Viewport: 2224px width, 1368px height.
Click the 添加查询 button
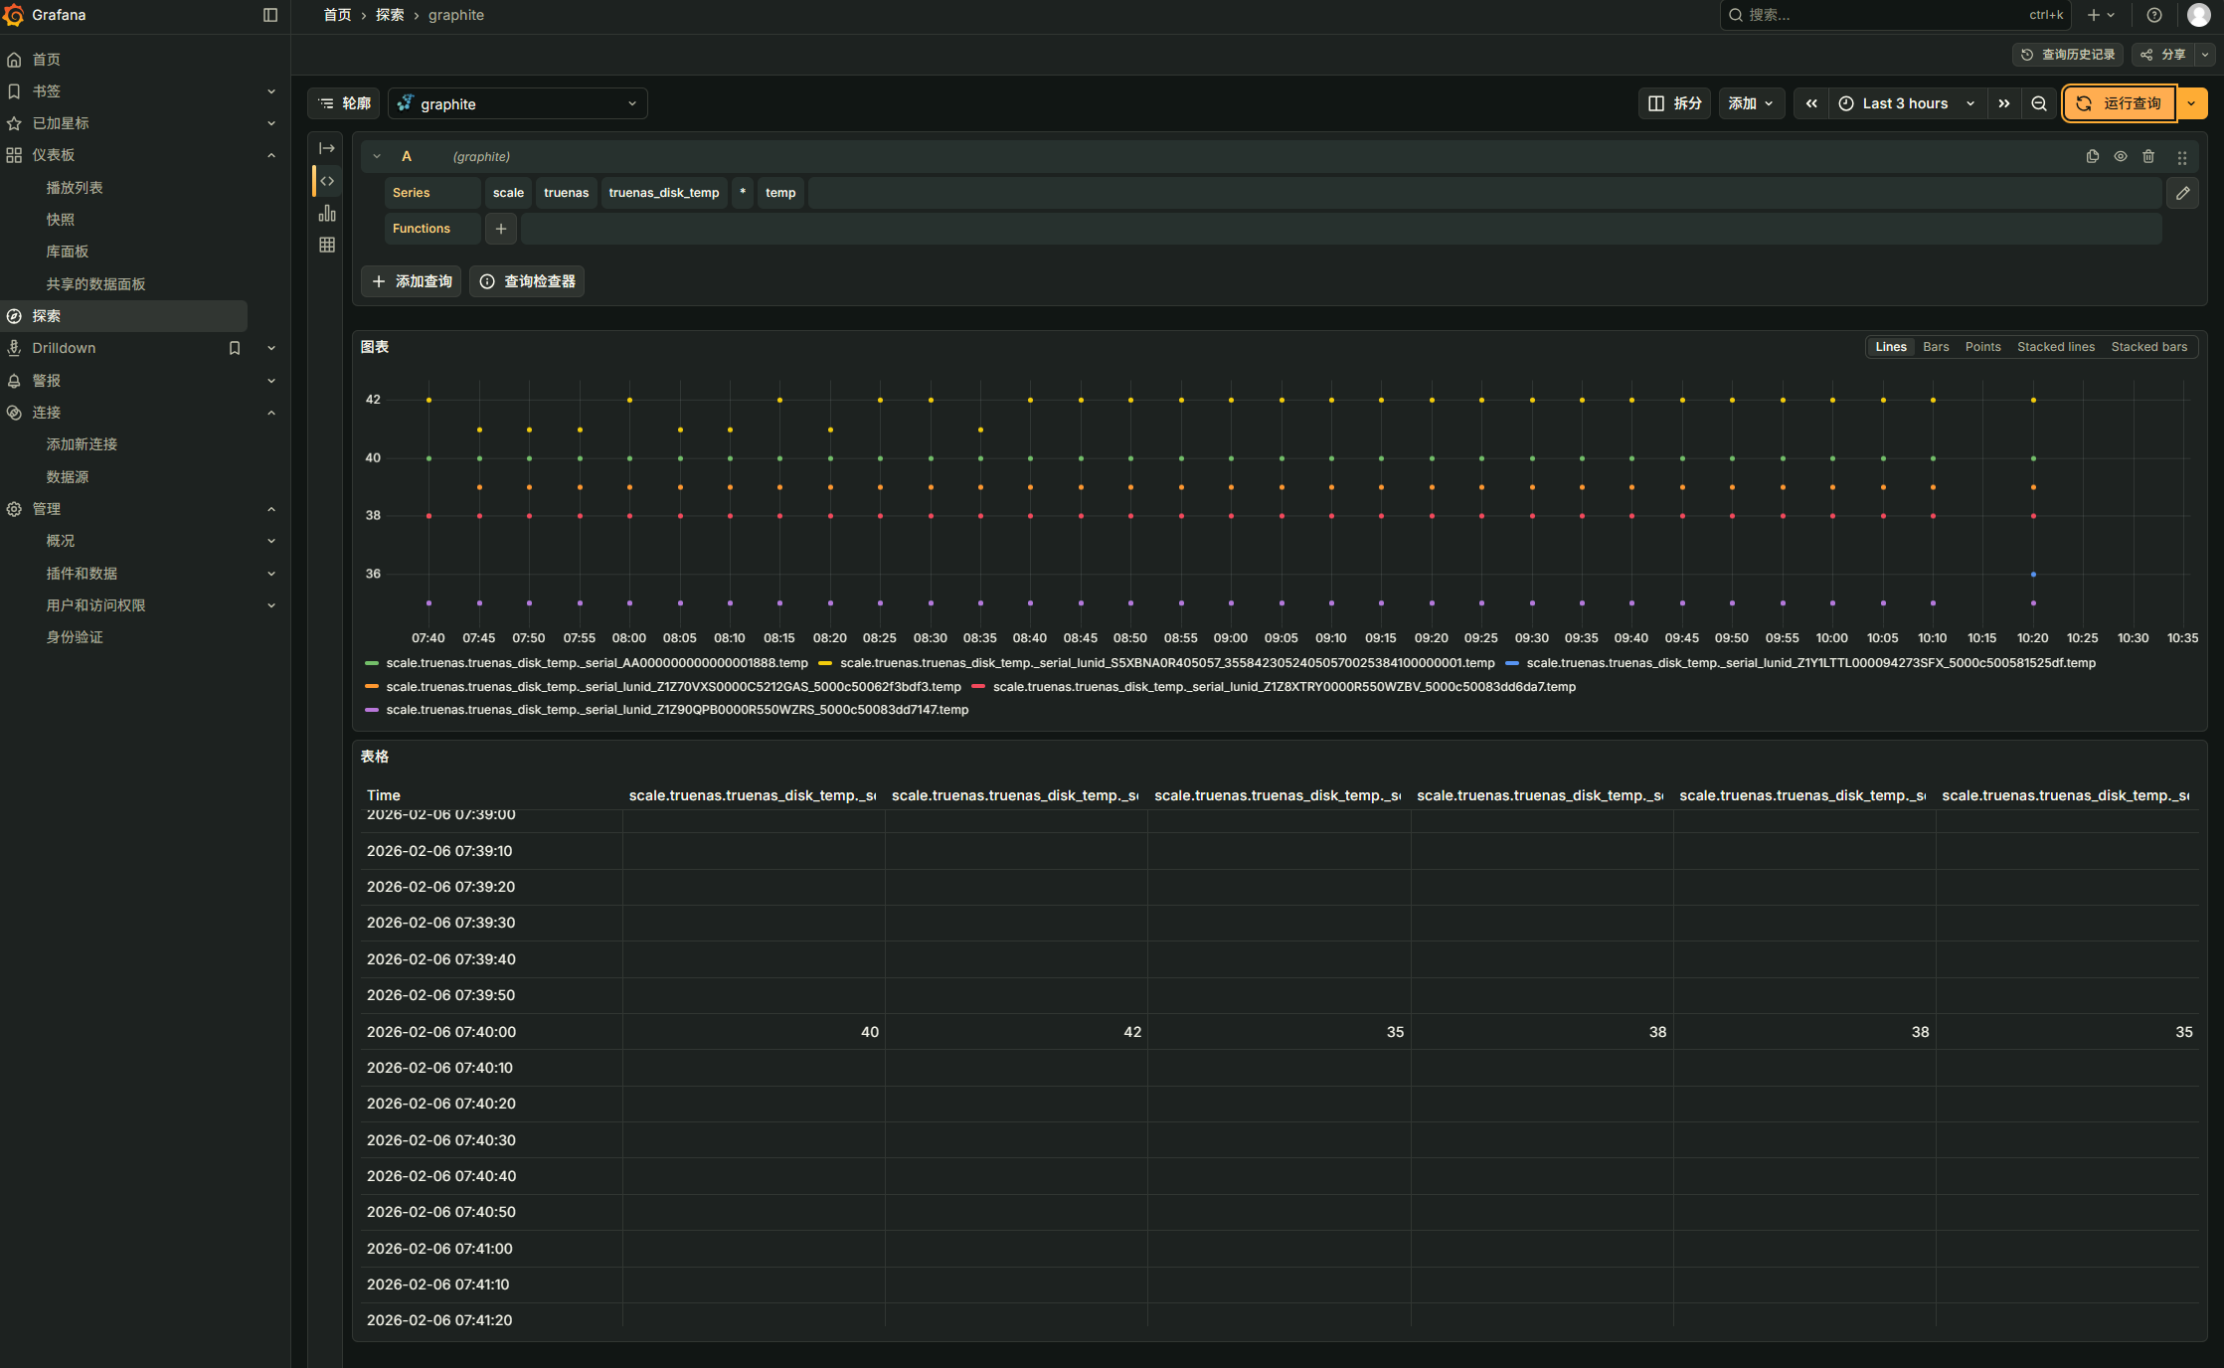pyautogui.click(x=412, y=281)
